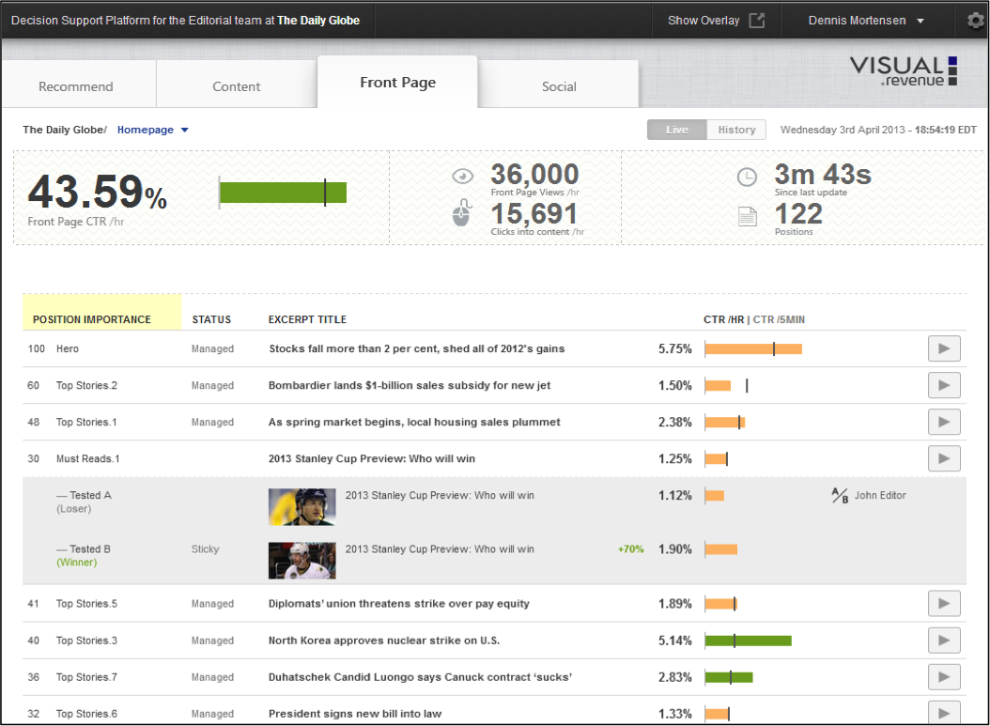The image size is (990, 726).
Task: Open the Content tab
Action: tap(236, 85)
